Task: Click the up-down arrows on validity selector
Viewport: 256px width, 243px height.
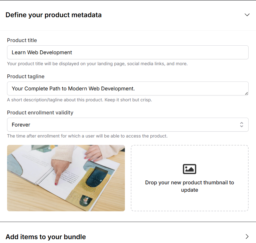Action: [241, 125]
